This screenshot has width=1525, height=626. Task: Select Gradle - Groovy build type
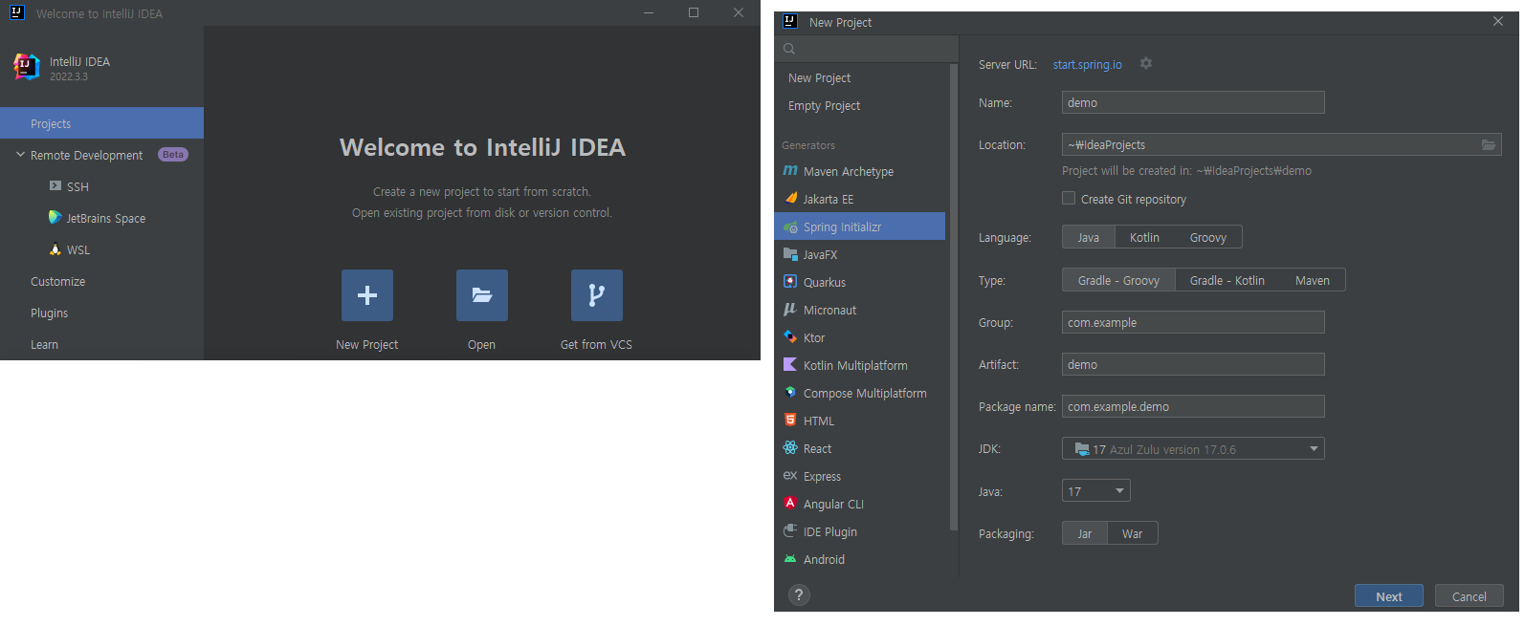tap(1118, 280)
